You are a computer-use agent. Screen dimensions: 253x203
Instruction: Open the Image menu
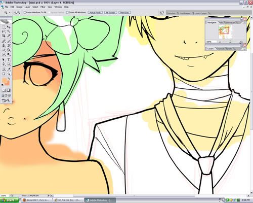[x=19, y=7]
